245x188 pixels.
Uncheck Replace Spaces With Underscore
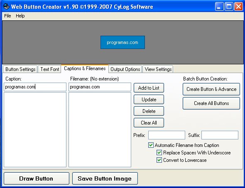(x=159, y=153)
